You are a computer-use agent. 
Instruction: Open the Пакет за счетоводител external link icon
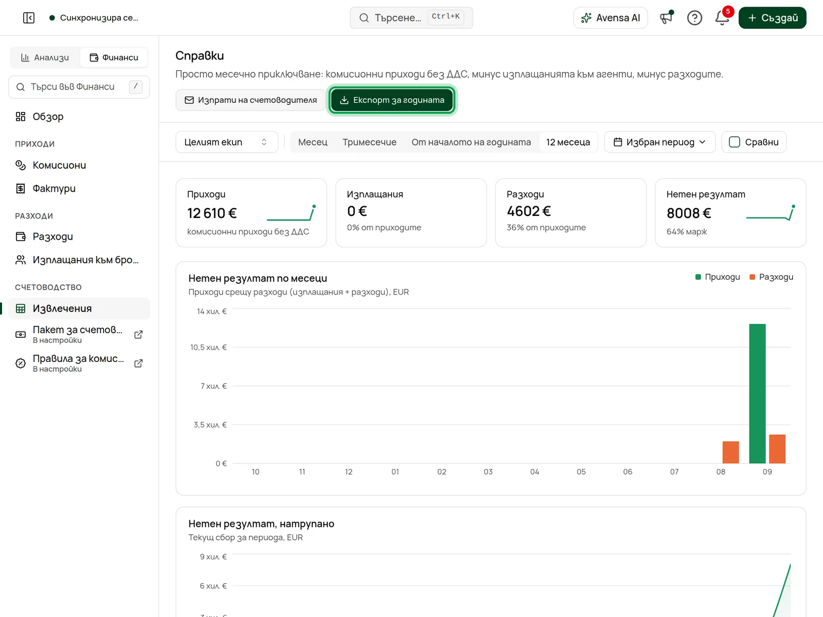pyautogui.click(x=138, y=335)
